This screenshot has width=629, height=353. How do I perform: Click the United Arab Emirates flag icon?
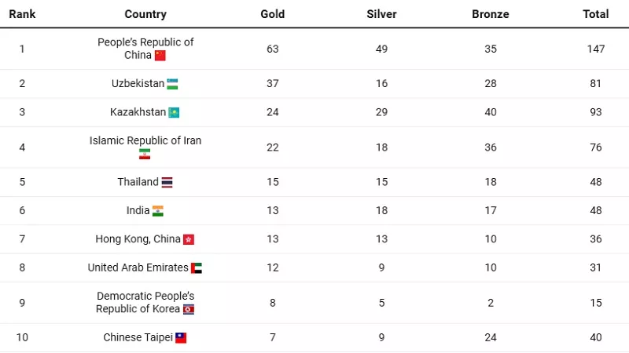(x=197, y=268)
